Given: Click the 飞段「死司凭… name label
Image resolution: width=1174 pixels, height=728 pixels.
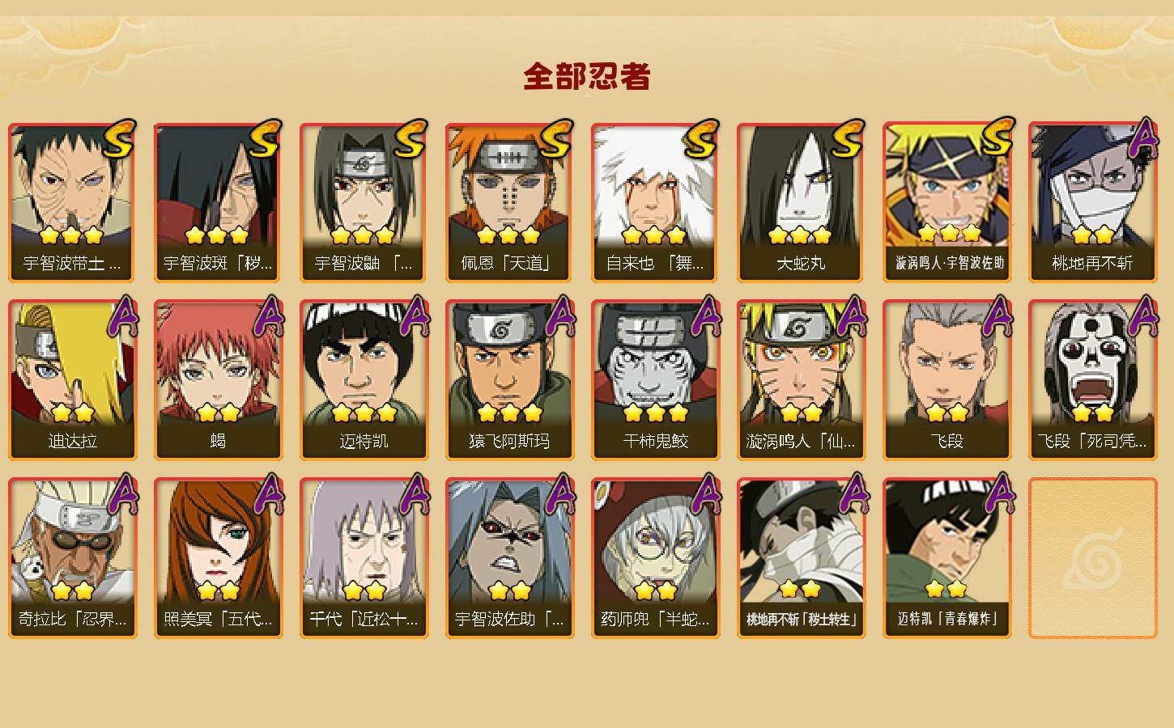Looking at the screenshot, I should (1092, 442).
